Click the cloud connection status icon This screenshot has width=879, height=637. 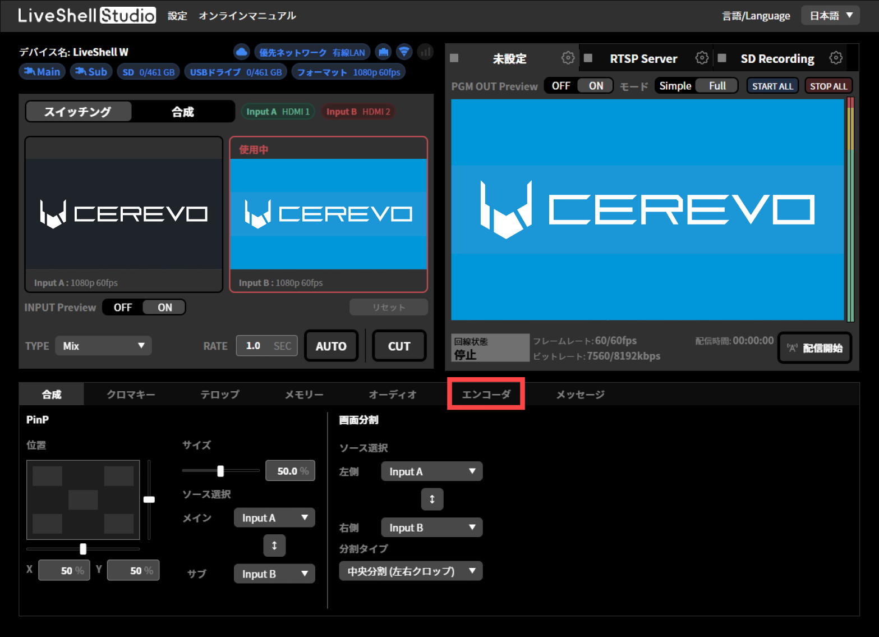[241, 52]
